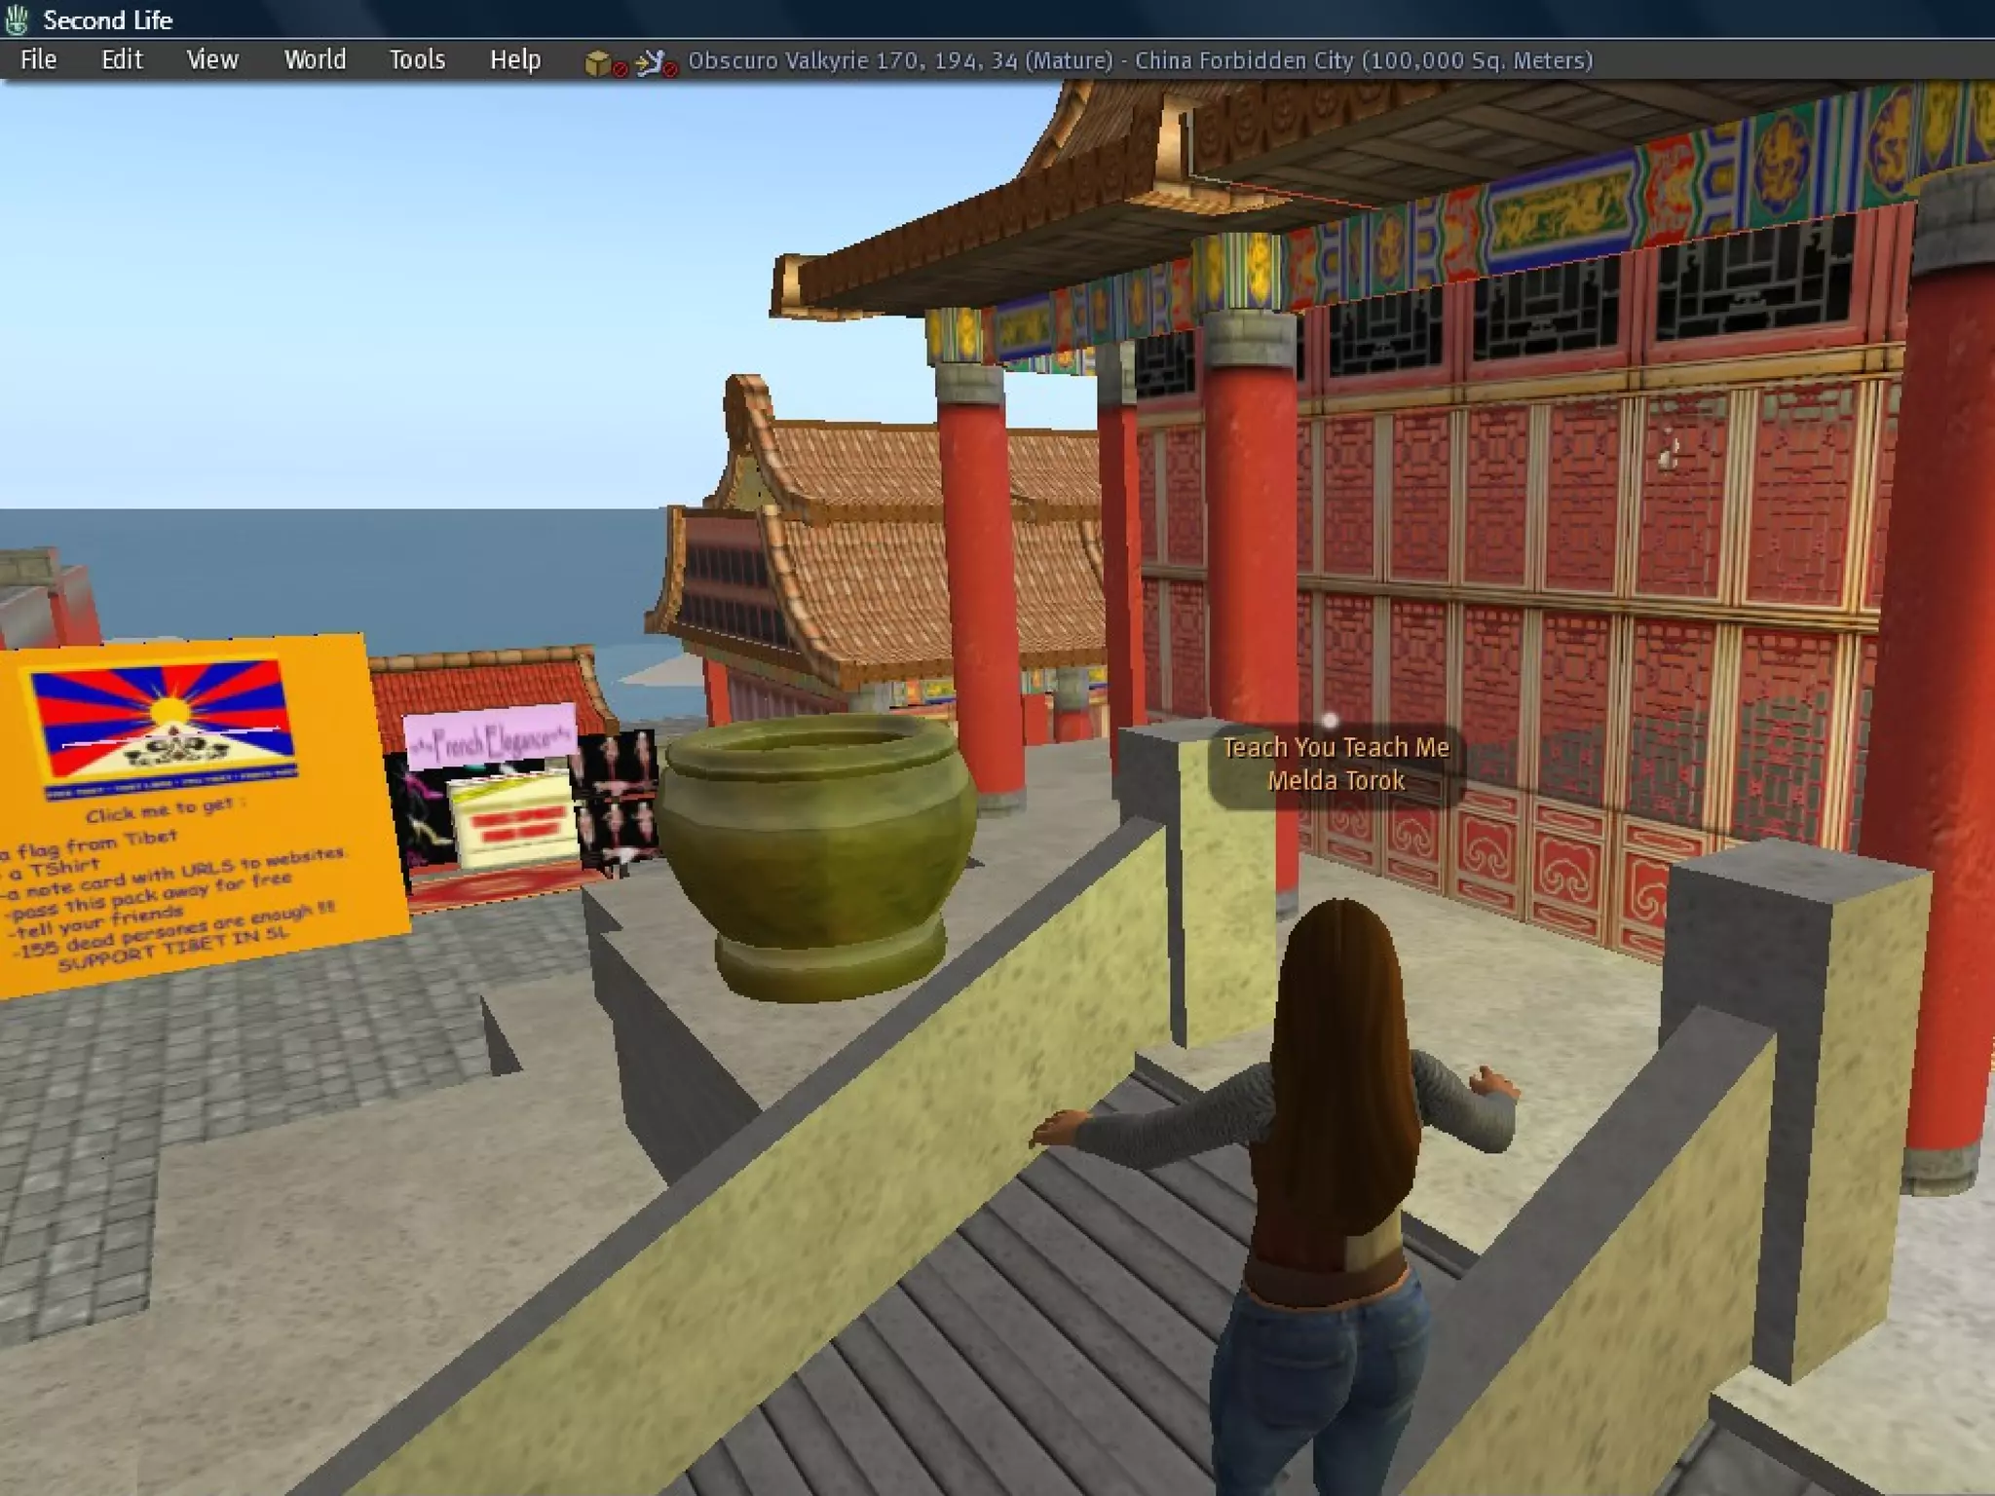Click the no-push avatar status icon
The width and height of the screenshot is (1995, 1496).
pyautogui.click(x=654, y=62)
